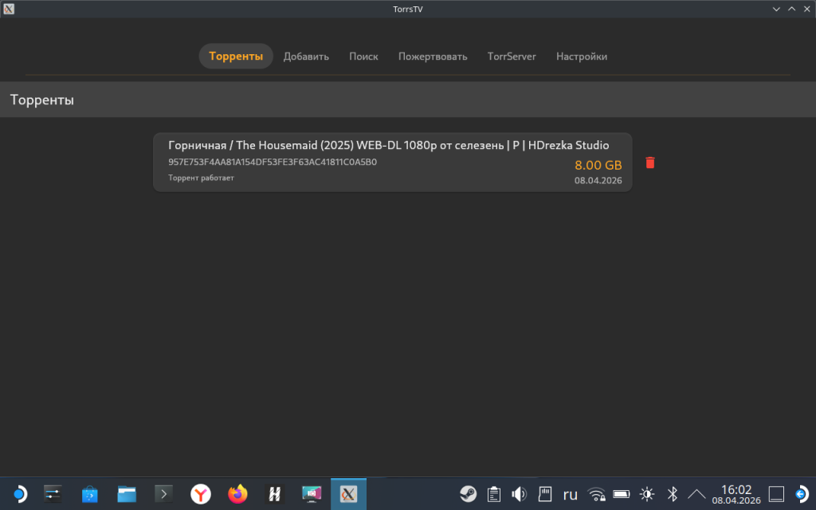Image resolution: width=816 pixels, height=510 pixels.
Task: Open the Discover software store icon
Action: click(90, 494)
